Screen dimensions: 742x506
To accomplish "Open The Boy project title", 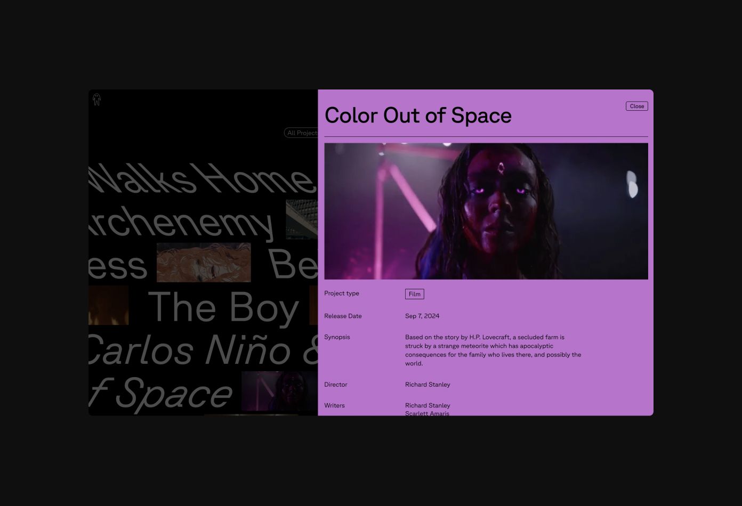I will tap(223, 308).
